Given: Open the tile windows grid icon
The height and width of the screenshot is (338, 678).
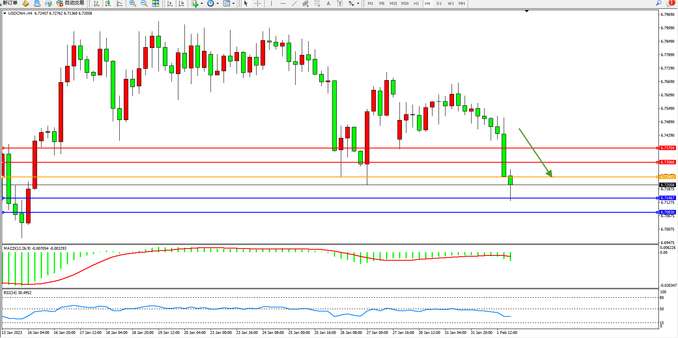Looking at the screenshot, I should (x=156, y=4).
